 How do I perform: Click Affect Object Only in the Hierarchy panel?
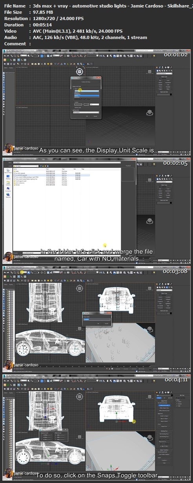tap(164, 408)
